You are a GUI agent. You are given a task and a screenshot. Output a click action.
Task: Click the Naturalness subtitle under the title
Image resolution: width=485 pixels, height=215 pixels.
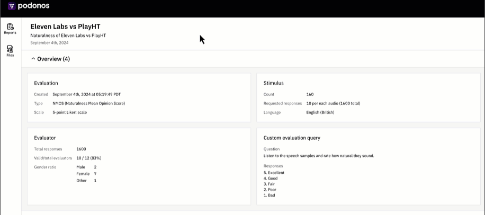click(x=68, y=35)
